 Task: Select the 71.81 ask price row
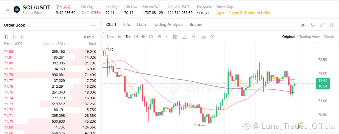pos(50,57)
